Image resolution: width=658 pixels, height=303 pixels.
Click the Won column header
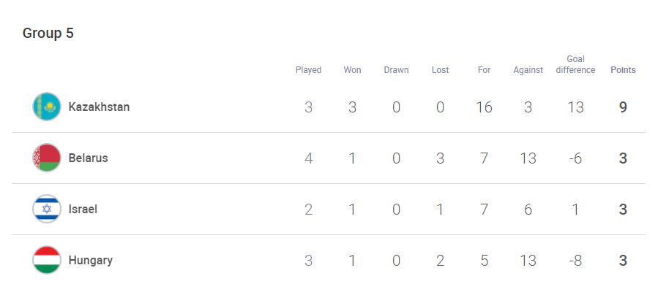pos(353,70)
